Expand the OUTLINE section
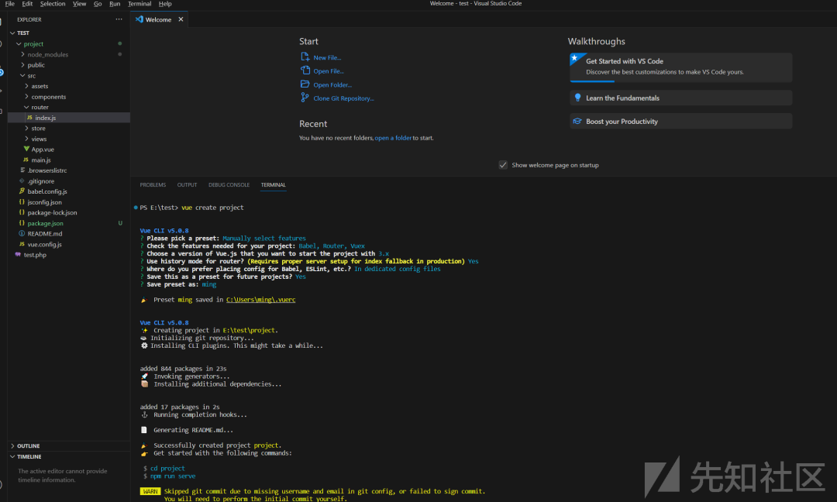The image size is (837, 502). click(13, 445)
